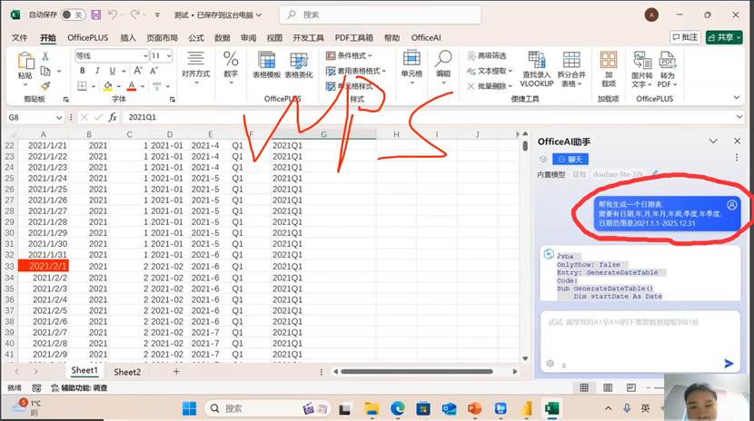Viewport: 754px width, 421px height.
Task: Click the red font color button
Action: pos(132,86)
